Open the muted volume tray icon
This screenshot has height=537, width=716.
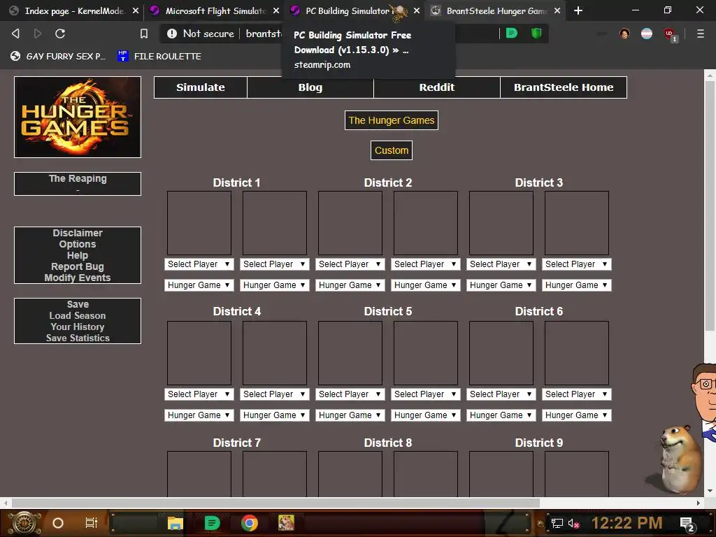[573, 523]
